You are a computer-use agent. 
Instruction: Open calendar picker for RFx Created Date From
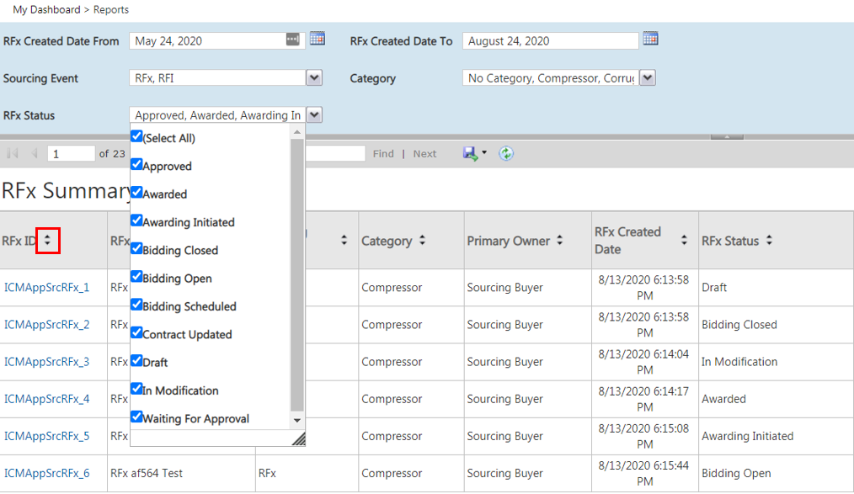[x=317, y=39]
